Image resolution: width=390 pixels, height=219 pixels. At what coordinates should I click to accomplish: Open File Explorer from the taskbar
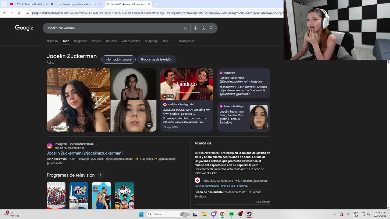pos(204,214)
